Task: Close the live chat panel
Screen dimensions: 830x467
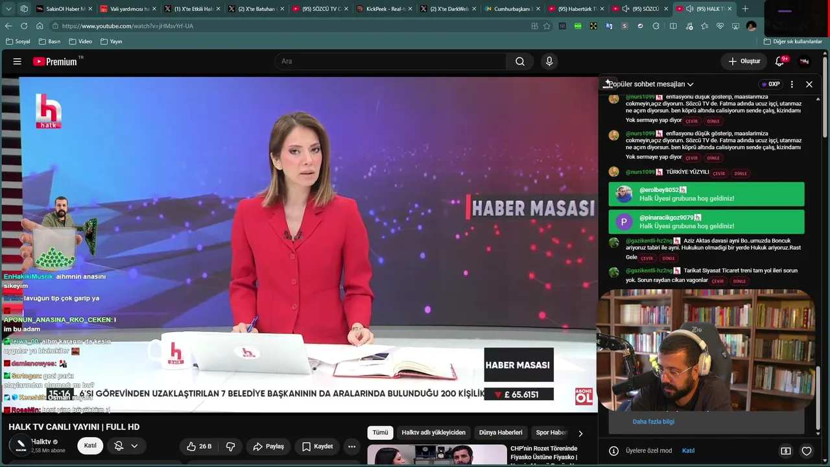Action: click(809, 84)
